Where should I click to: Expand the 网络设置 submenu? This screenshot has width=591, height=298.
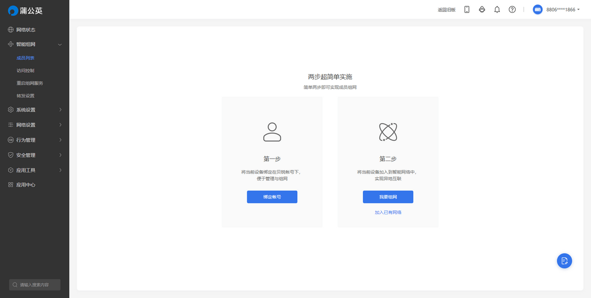(34, 125)
